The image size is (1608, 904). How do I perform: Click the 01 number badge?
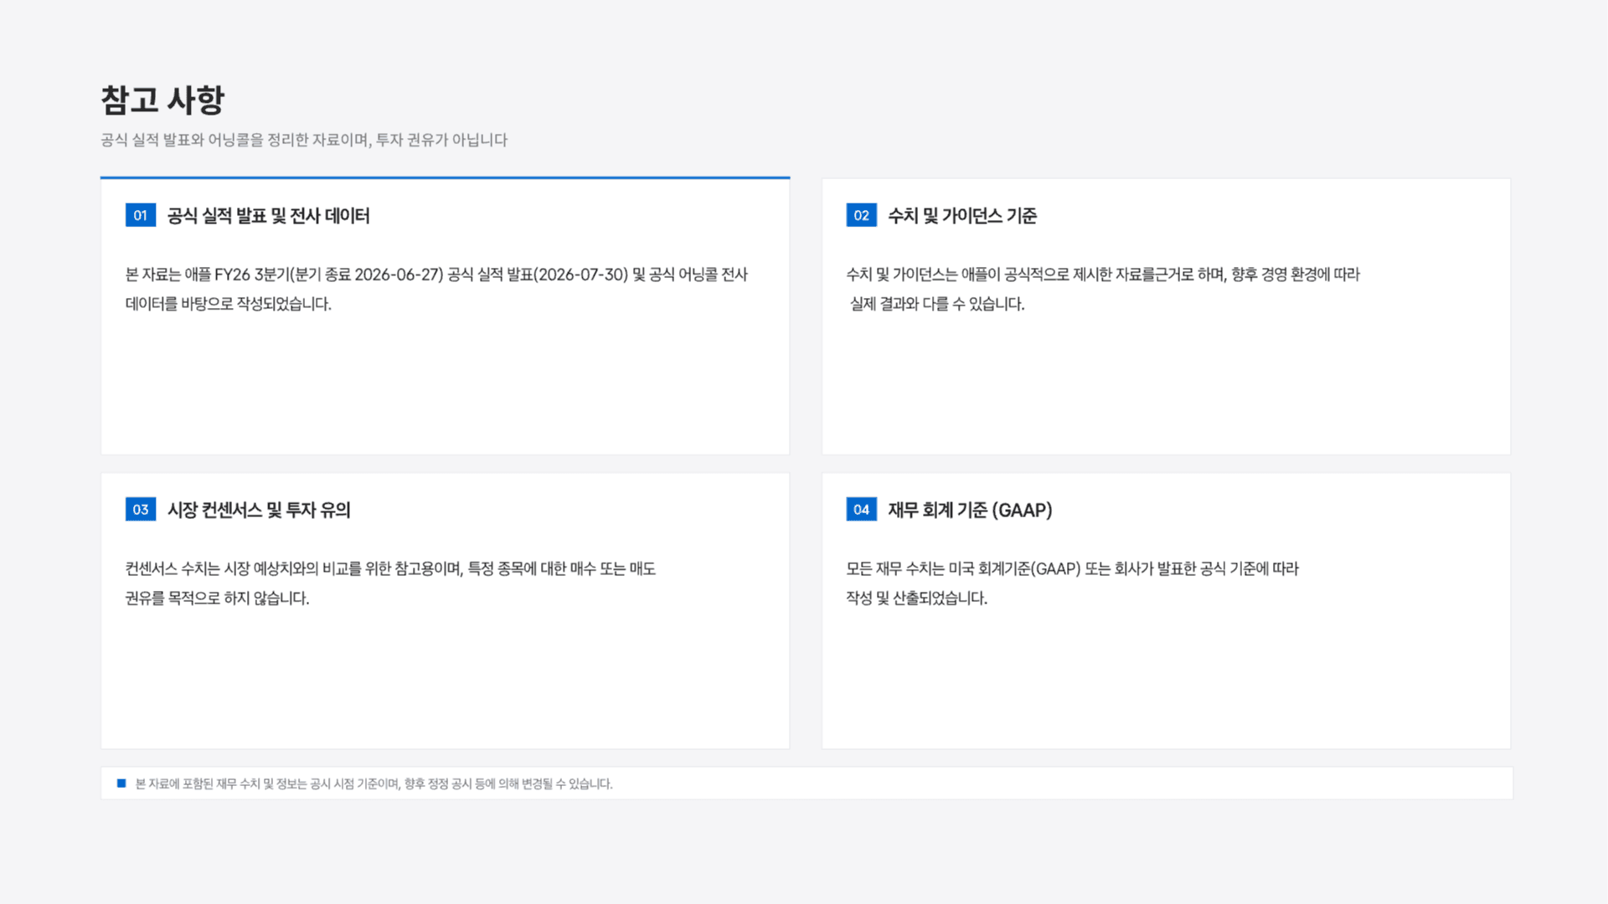[x=141, y=215]
